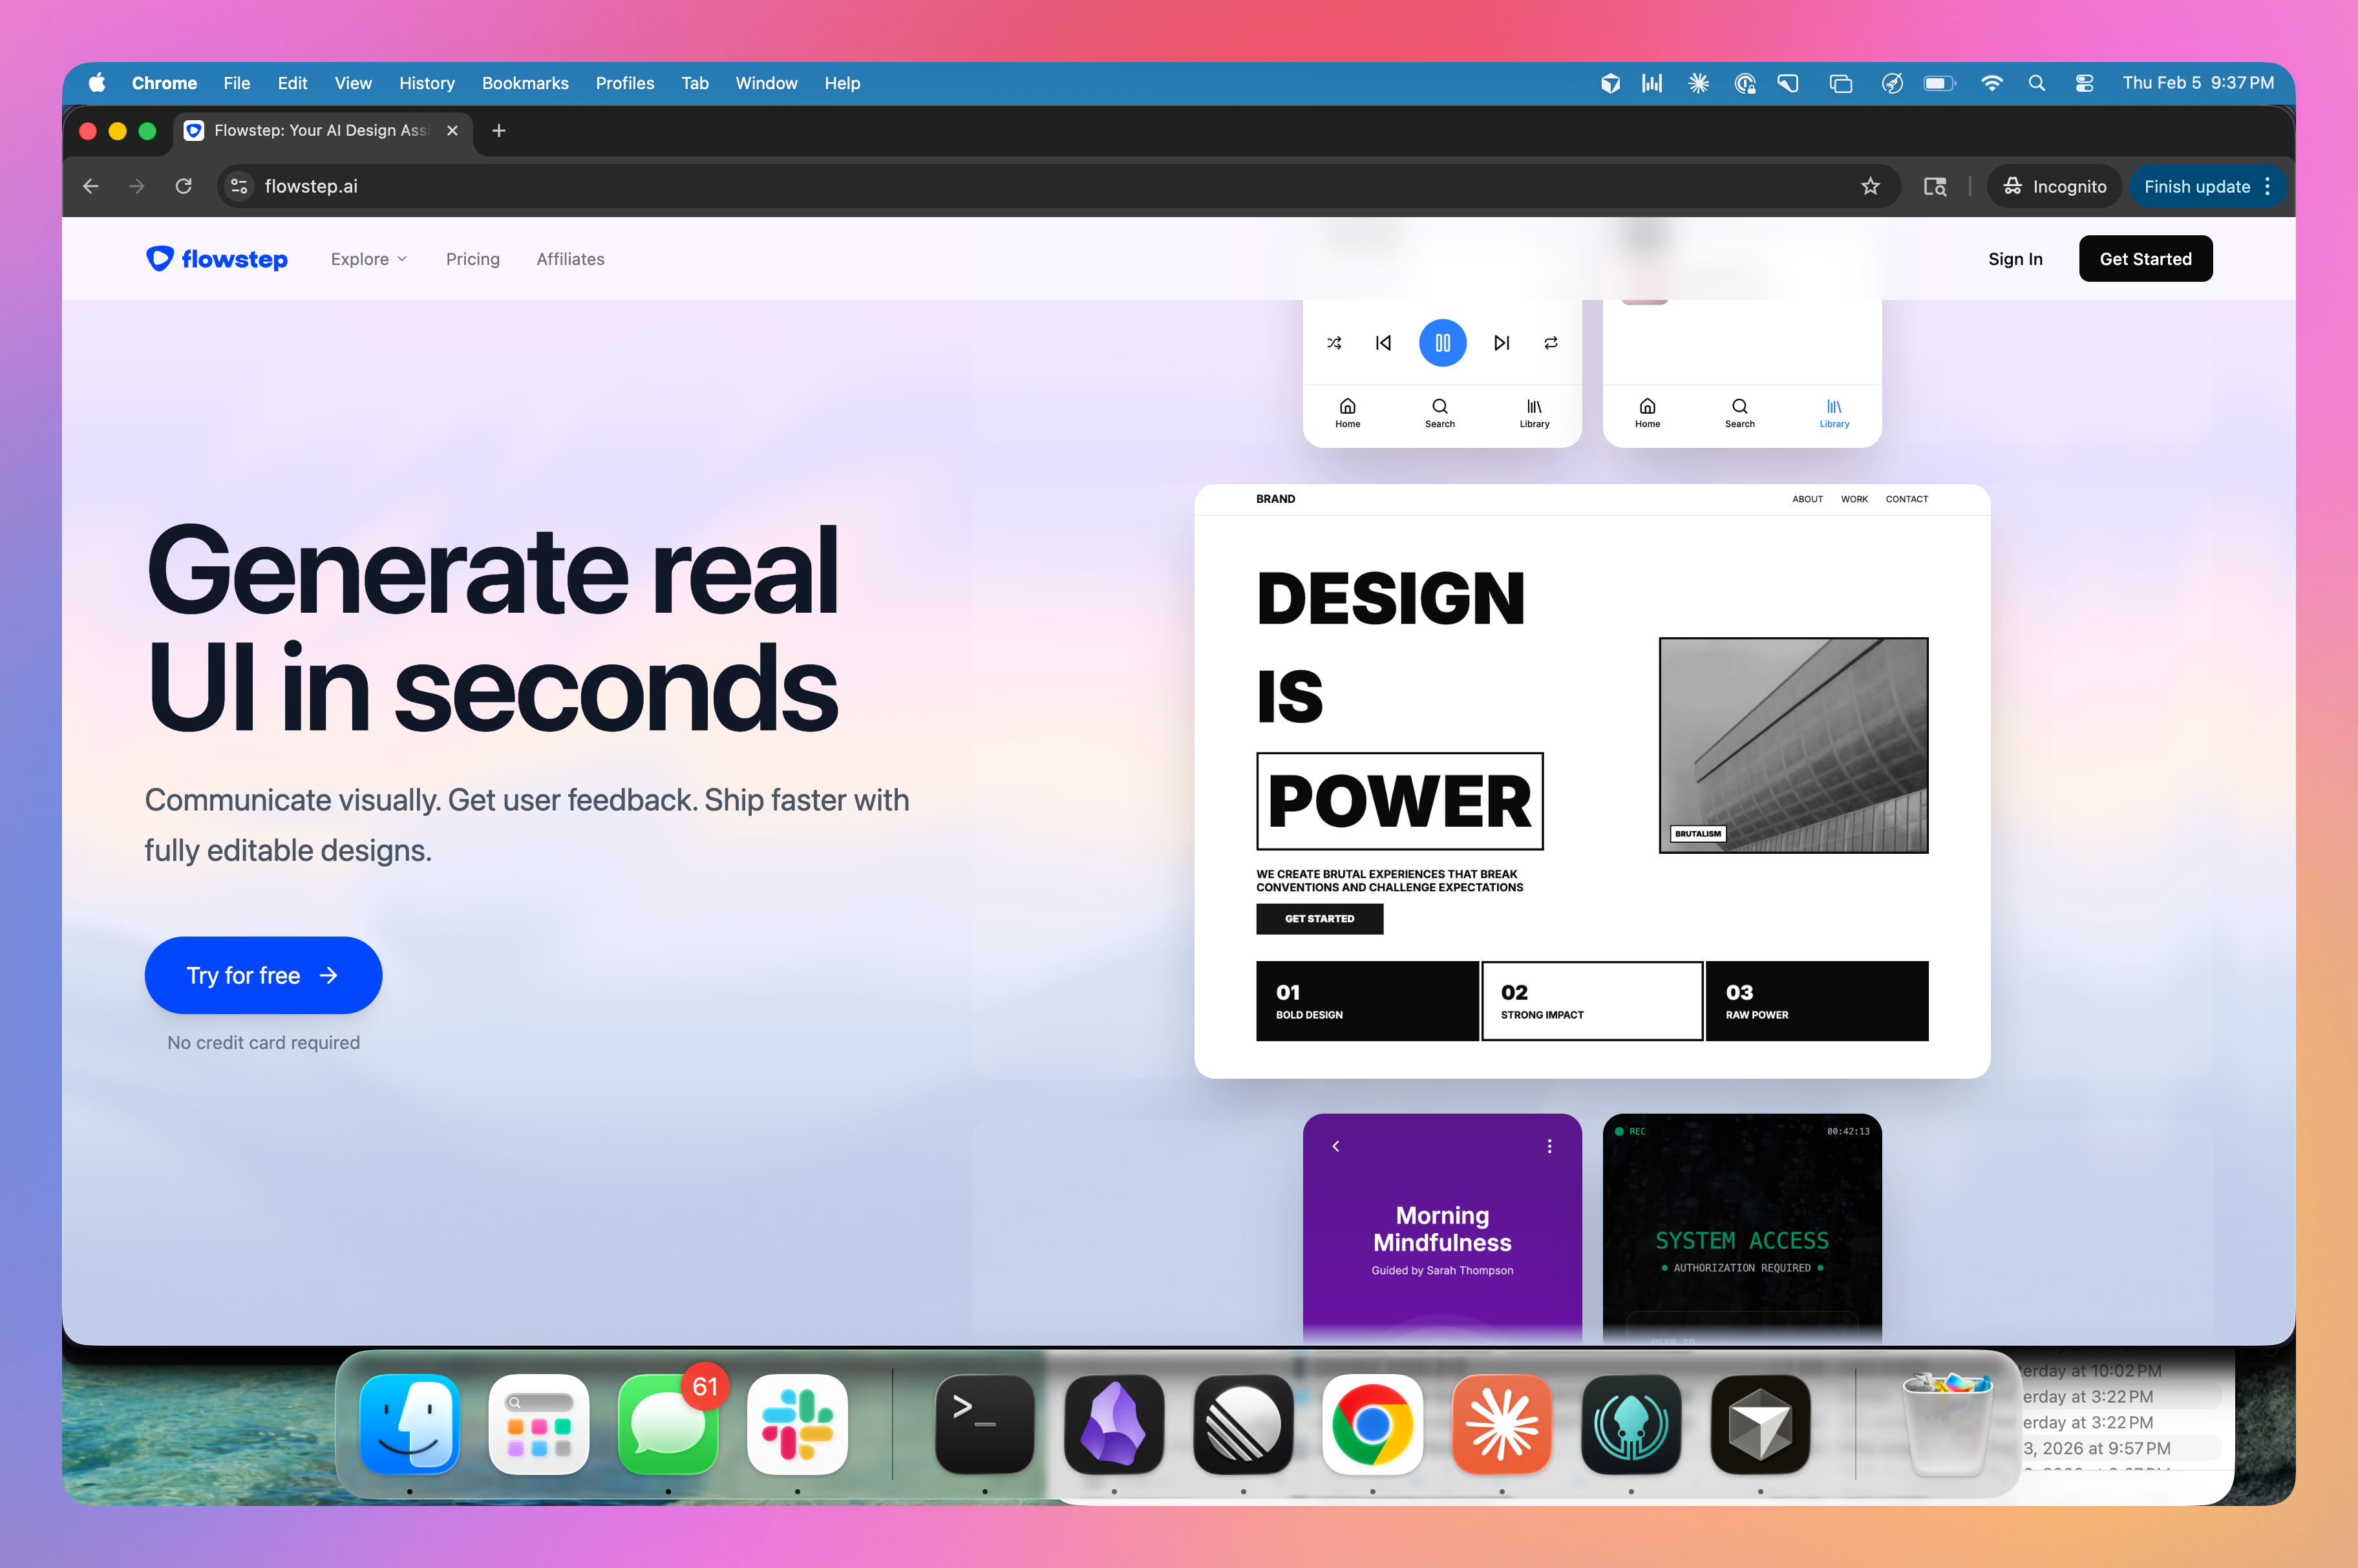The image size is (2358, 1568).
Task: Pause playback with the blue pause button
Action: 1442,343
